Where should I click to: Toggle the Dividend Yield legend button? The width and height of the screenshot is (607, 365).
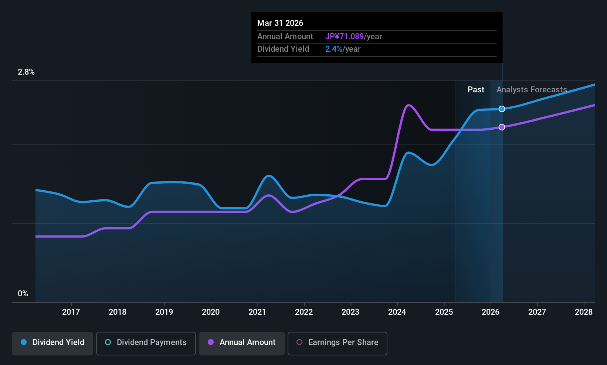(52, 344)
